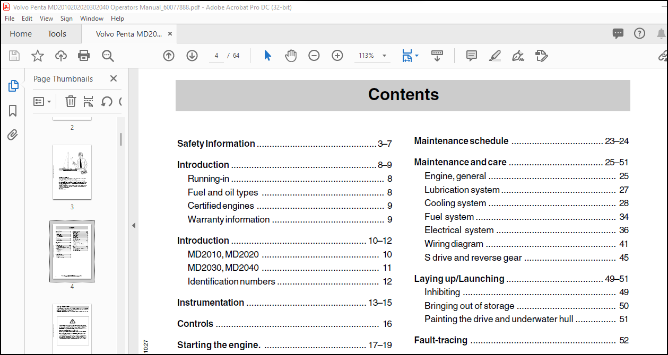Rotate page counterclockwise icon
The image size is (668, 355).
107,101
